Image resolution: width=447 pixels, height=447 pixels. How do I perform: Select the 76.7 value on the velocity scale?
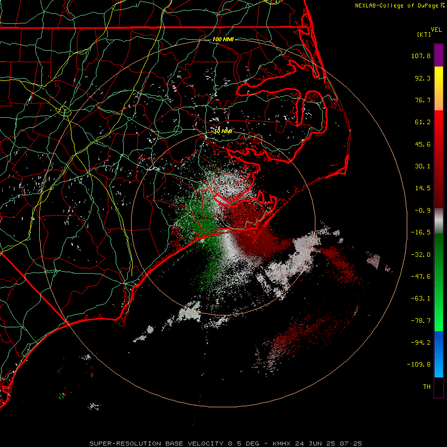tap(423, 100)
